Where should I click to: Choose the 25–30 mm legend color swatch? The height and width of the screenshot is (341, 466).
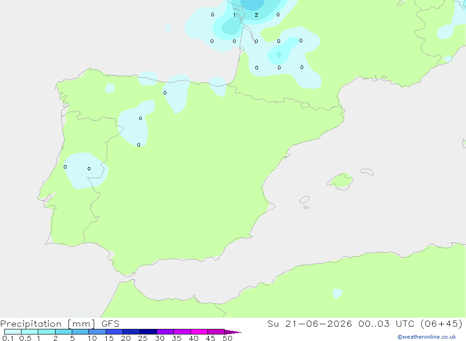(148, 332)
